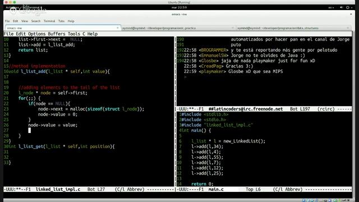Open the 'es' keyboard language indicator
The image size is (359, 202).
click(331, 7)
